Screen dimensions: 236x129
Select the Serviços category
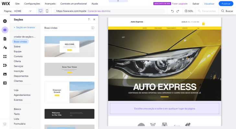coord(18,66)
